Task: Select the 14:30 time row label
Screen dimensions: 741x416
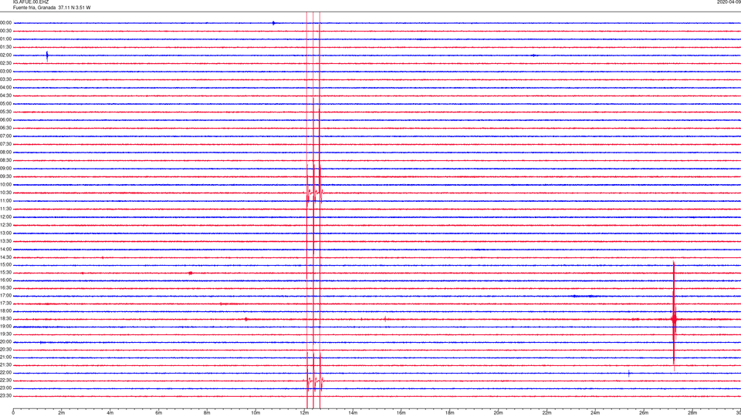Action: 6,257
